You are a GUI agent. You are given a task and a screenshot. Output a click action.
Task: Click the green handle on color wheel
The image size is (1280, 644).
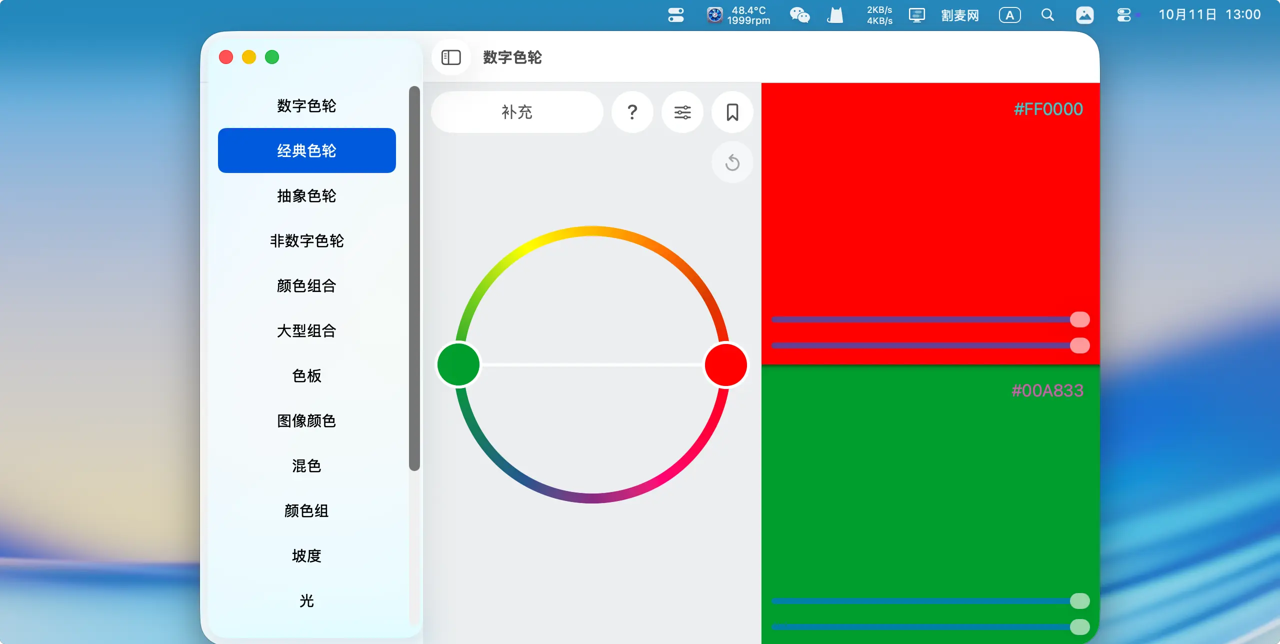tap(458, 365)
